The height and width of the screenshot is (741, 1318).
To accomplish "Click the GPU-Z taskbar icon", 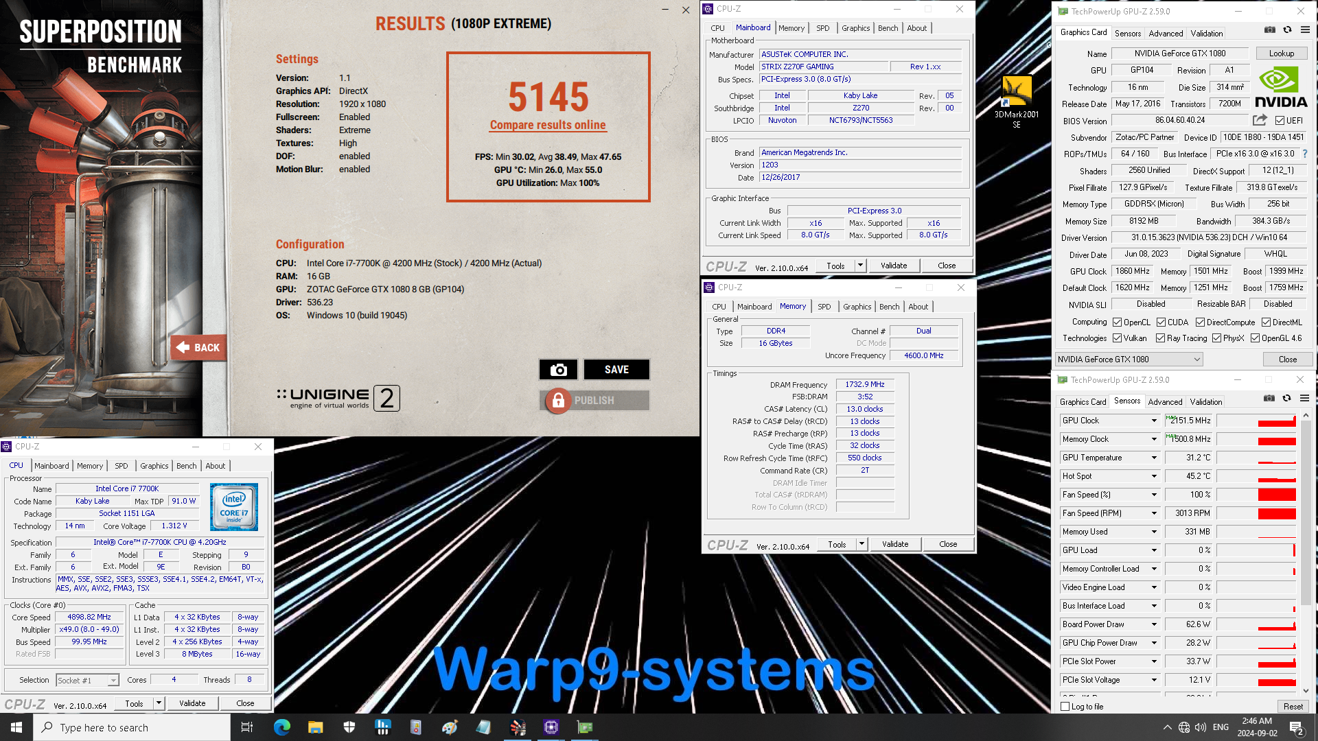I will coord(585,727).
